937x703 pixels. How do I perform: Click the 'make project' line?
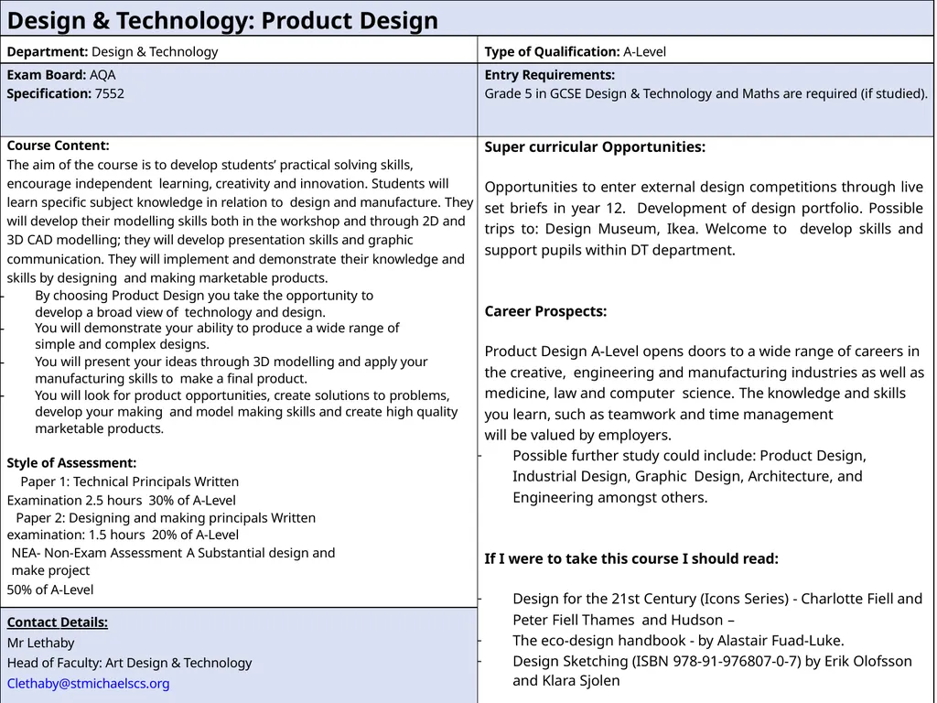pyautogui.click(x=51, y=571)
